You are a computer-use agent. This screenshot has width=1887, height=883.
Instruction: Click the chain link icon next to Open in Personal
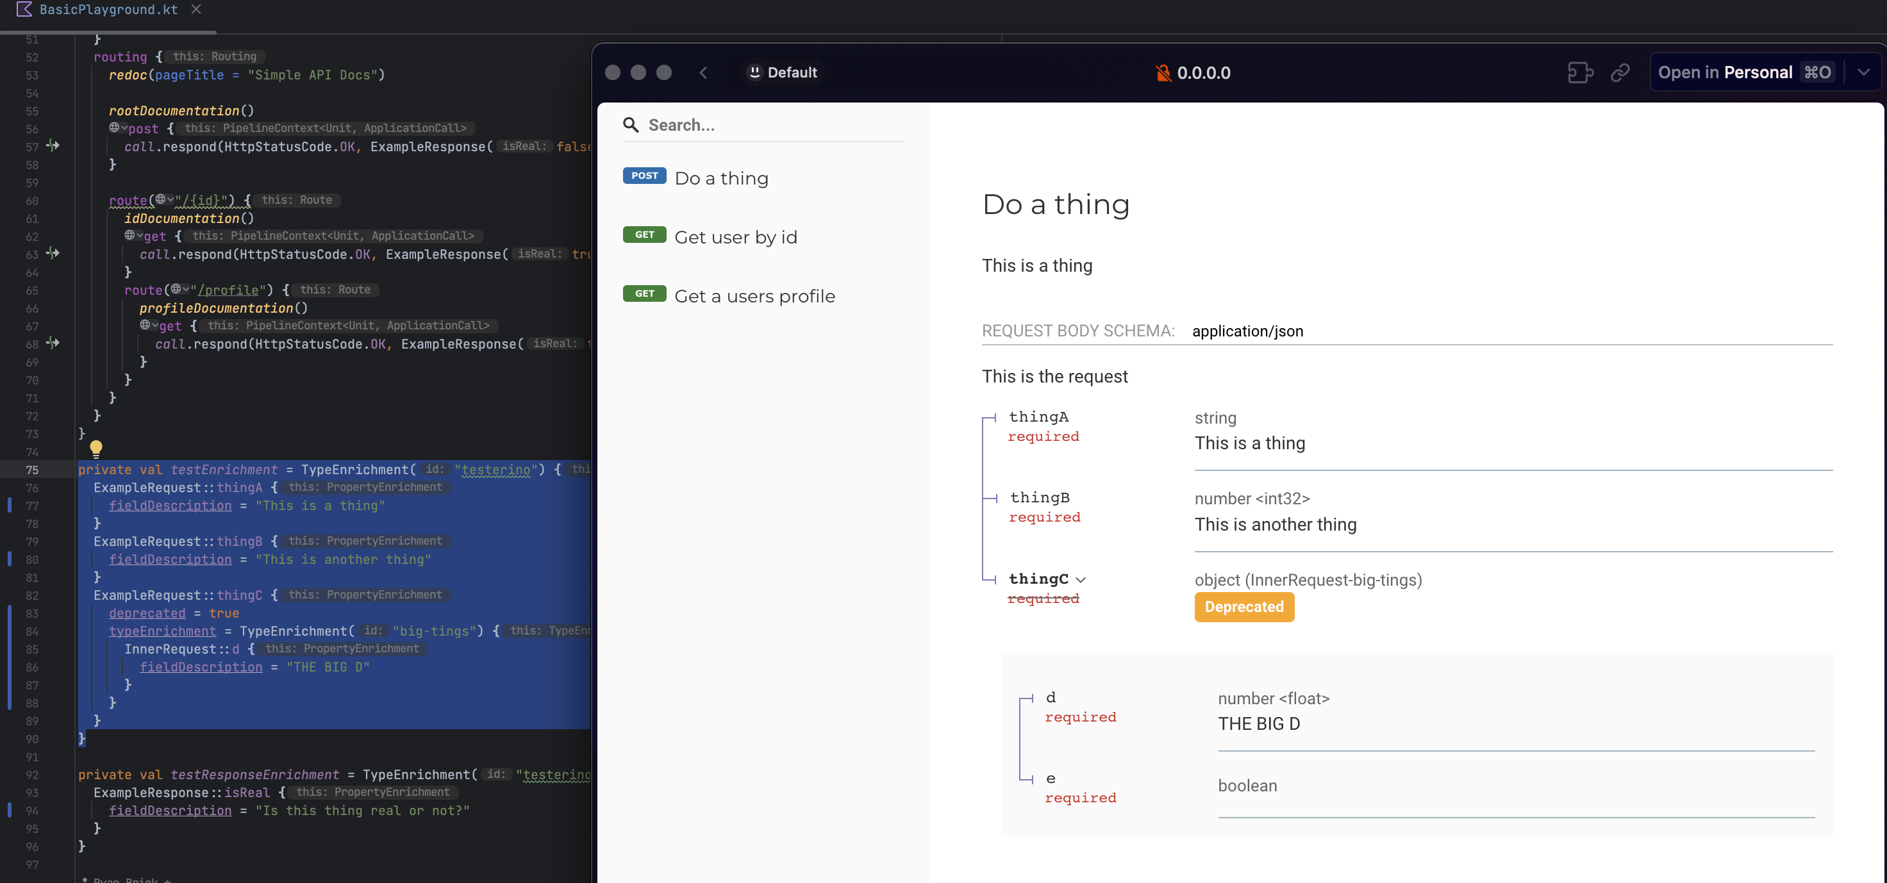click(1620, 72)
